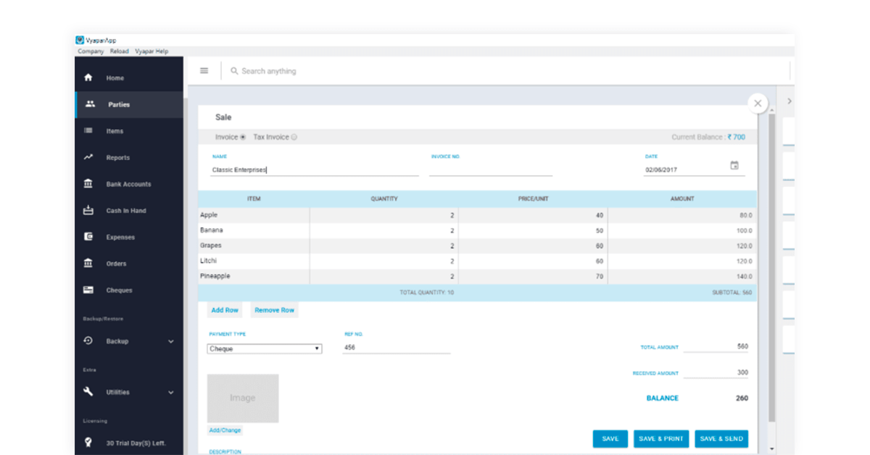Click the Total Amount field 560
The image size is (870, 455).
(716, 347)
